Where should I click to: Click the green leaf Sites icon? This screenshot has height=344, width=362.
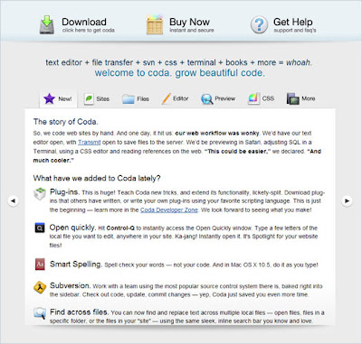point(89,98)
